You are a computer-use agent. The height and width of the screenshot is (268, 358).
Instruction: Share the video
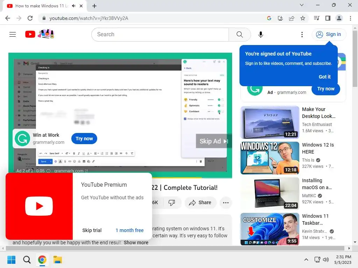pyautogui.click(x=200, y=203)
